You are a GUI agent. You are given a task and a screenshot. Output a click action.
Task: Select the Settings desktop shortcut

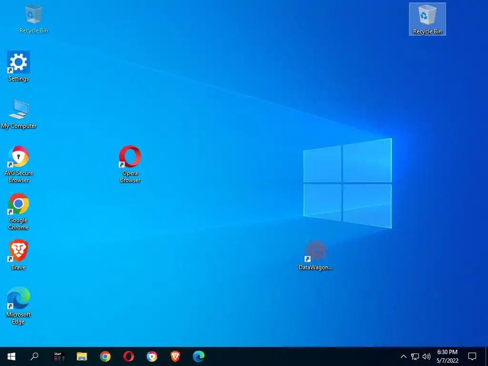(19, 66)
